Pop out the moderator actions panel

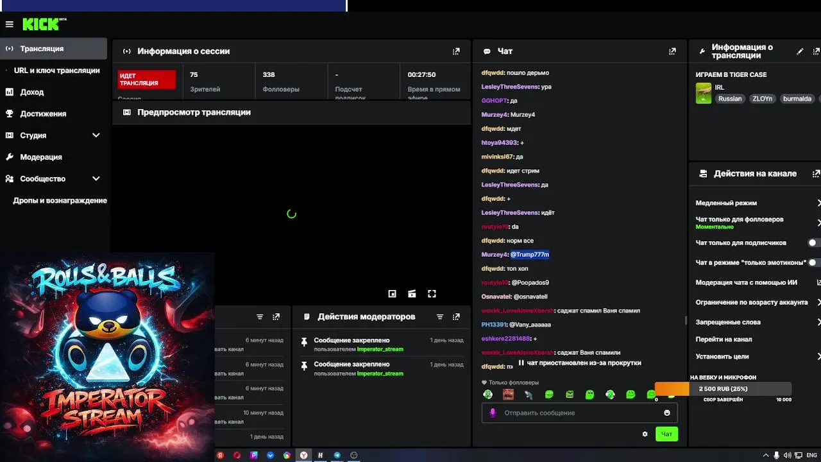pos(456,317)
